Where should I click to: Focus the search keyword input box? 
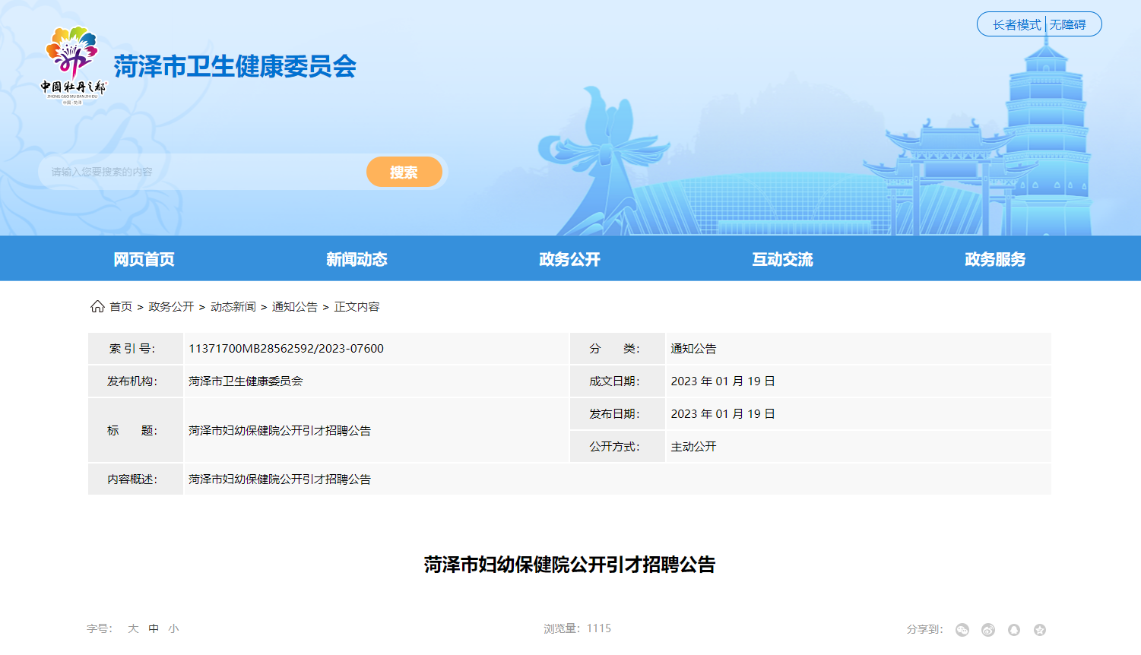coord(201,172)
